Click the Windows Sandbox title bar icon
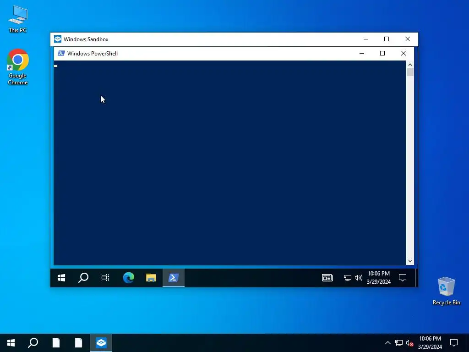Image resolution: width=469 pixels, height=352 pixels. (x=57, y=39)
